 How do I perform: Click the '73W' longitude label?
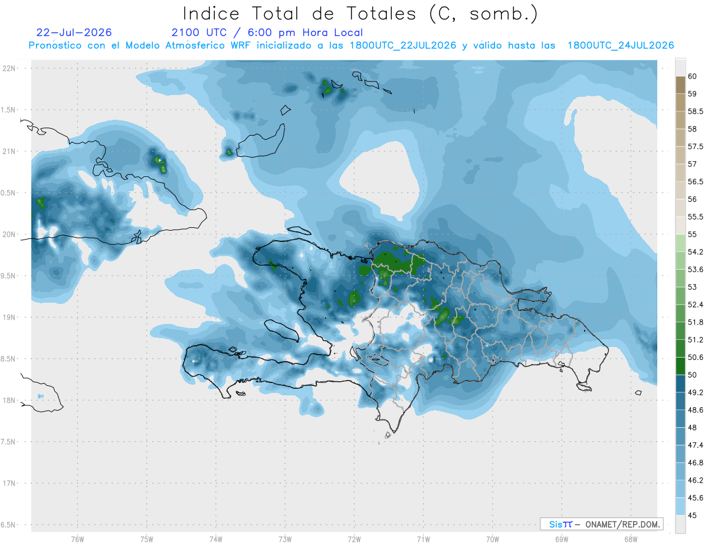tap(285, 539)
